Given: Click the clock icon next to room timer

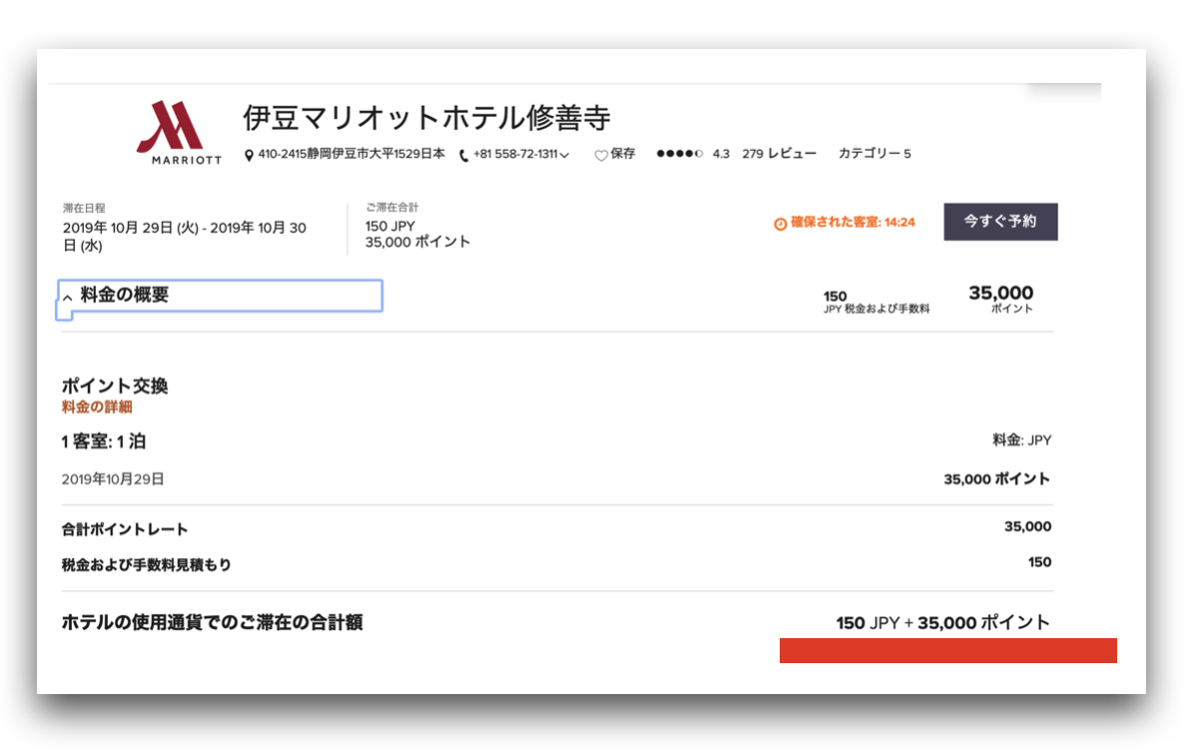Looking at the screenshot, I should [x=780, y=223].
